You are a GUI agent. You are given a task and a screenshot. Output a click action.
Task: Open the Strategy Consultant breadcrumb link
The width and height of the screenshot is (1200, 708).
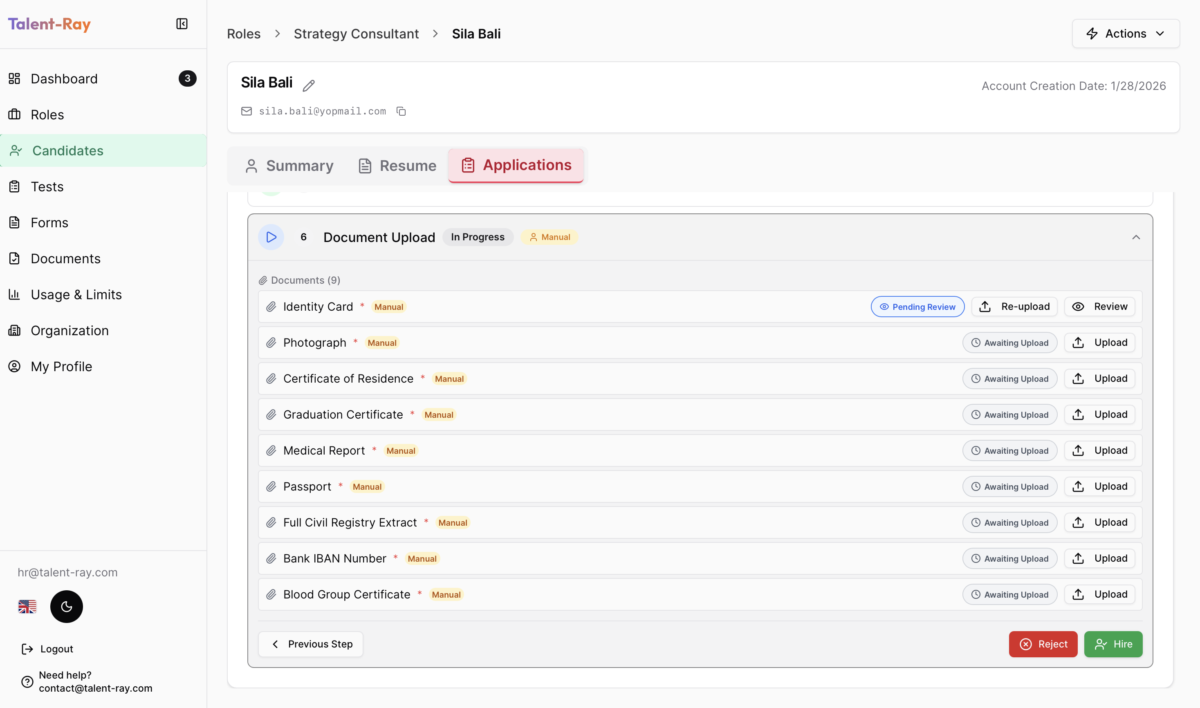[356, 34]
